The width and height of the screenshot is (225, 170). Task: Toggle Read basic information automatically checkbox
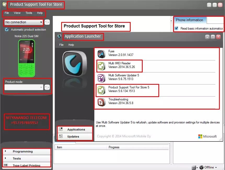tap(176, 28)
